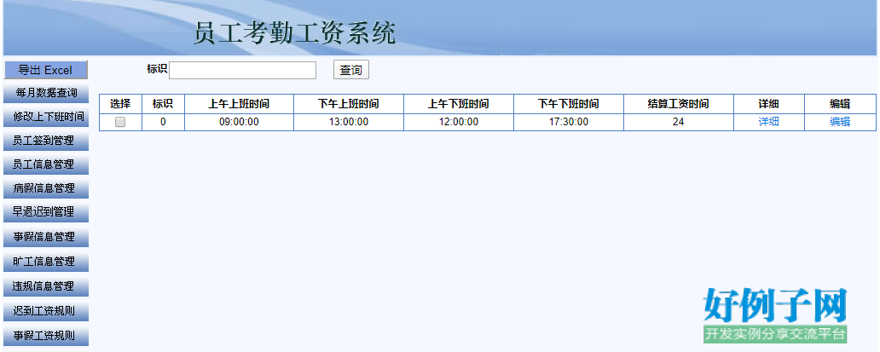Screen dimensions: 880x352
Task: Click the 下午下班时间 column header
Action: coord(569,104)
